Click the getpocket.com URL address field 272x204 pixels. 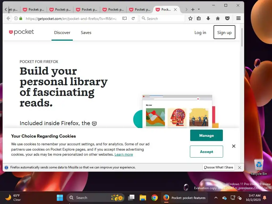point(71,19)
